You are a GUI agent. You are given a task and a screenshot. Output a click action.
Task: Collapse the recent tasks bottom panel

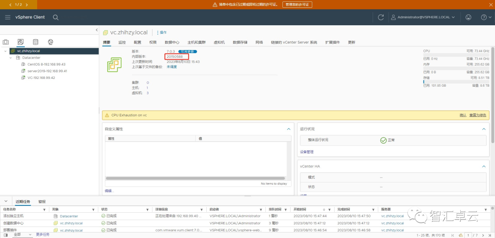point(5,201)
